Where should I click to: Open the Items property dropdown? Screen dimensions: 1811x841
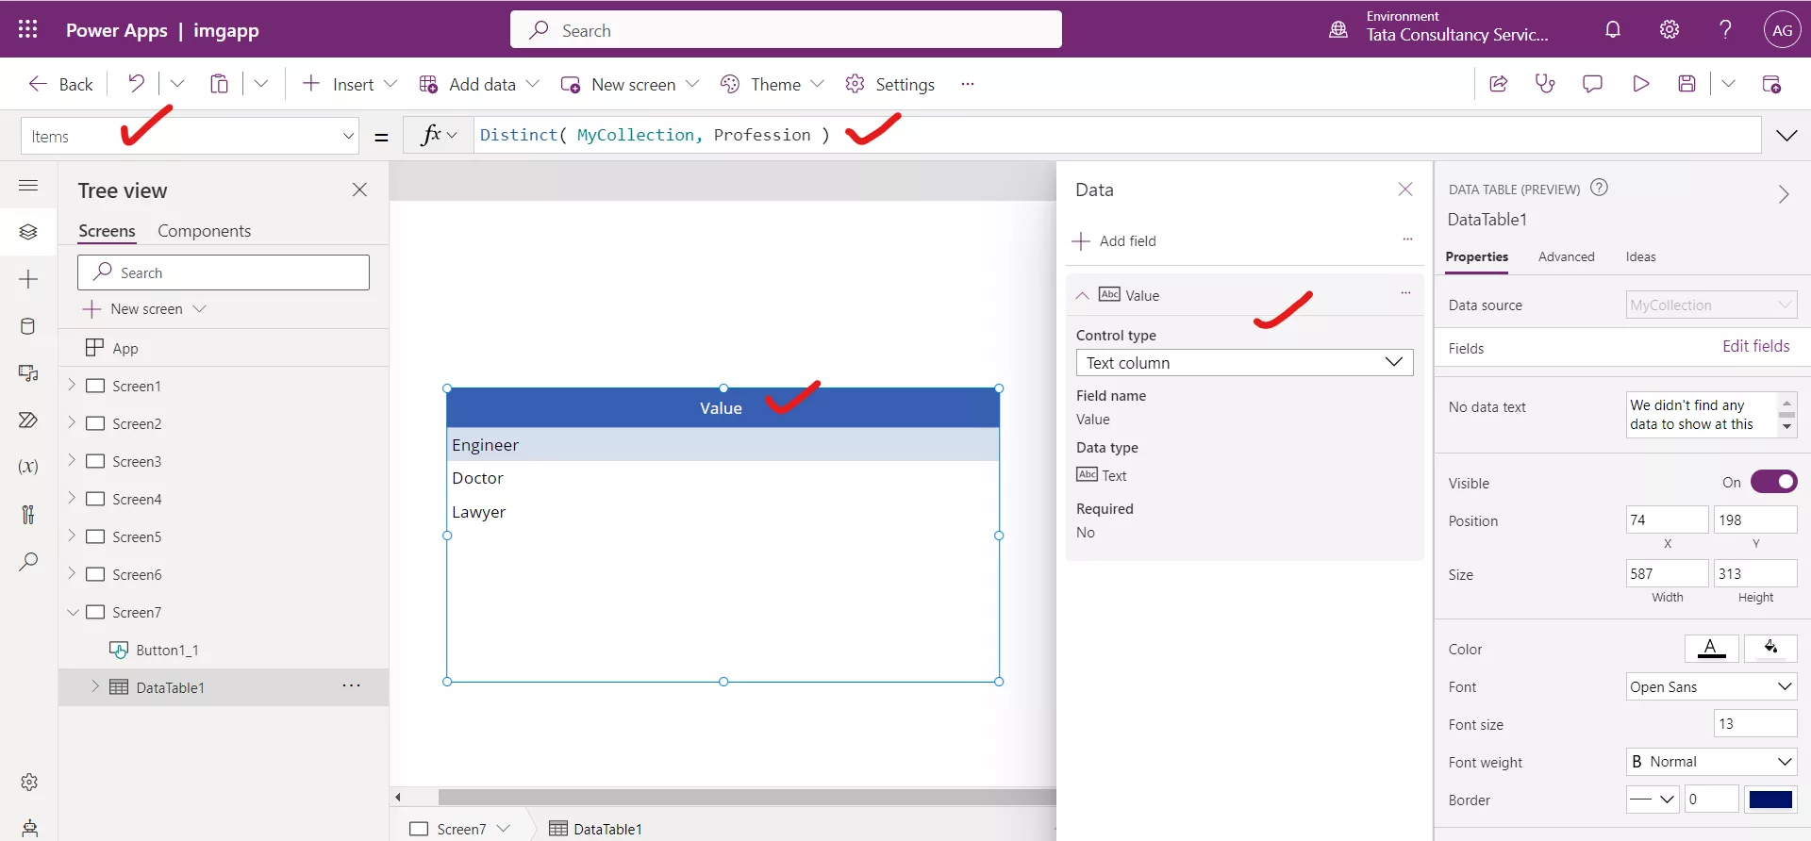tap(348, 136)
